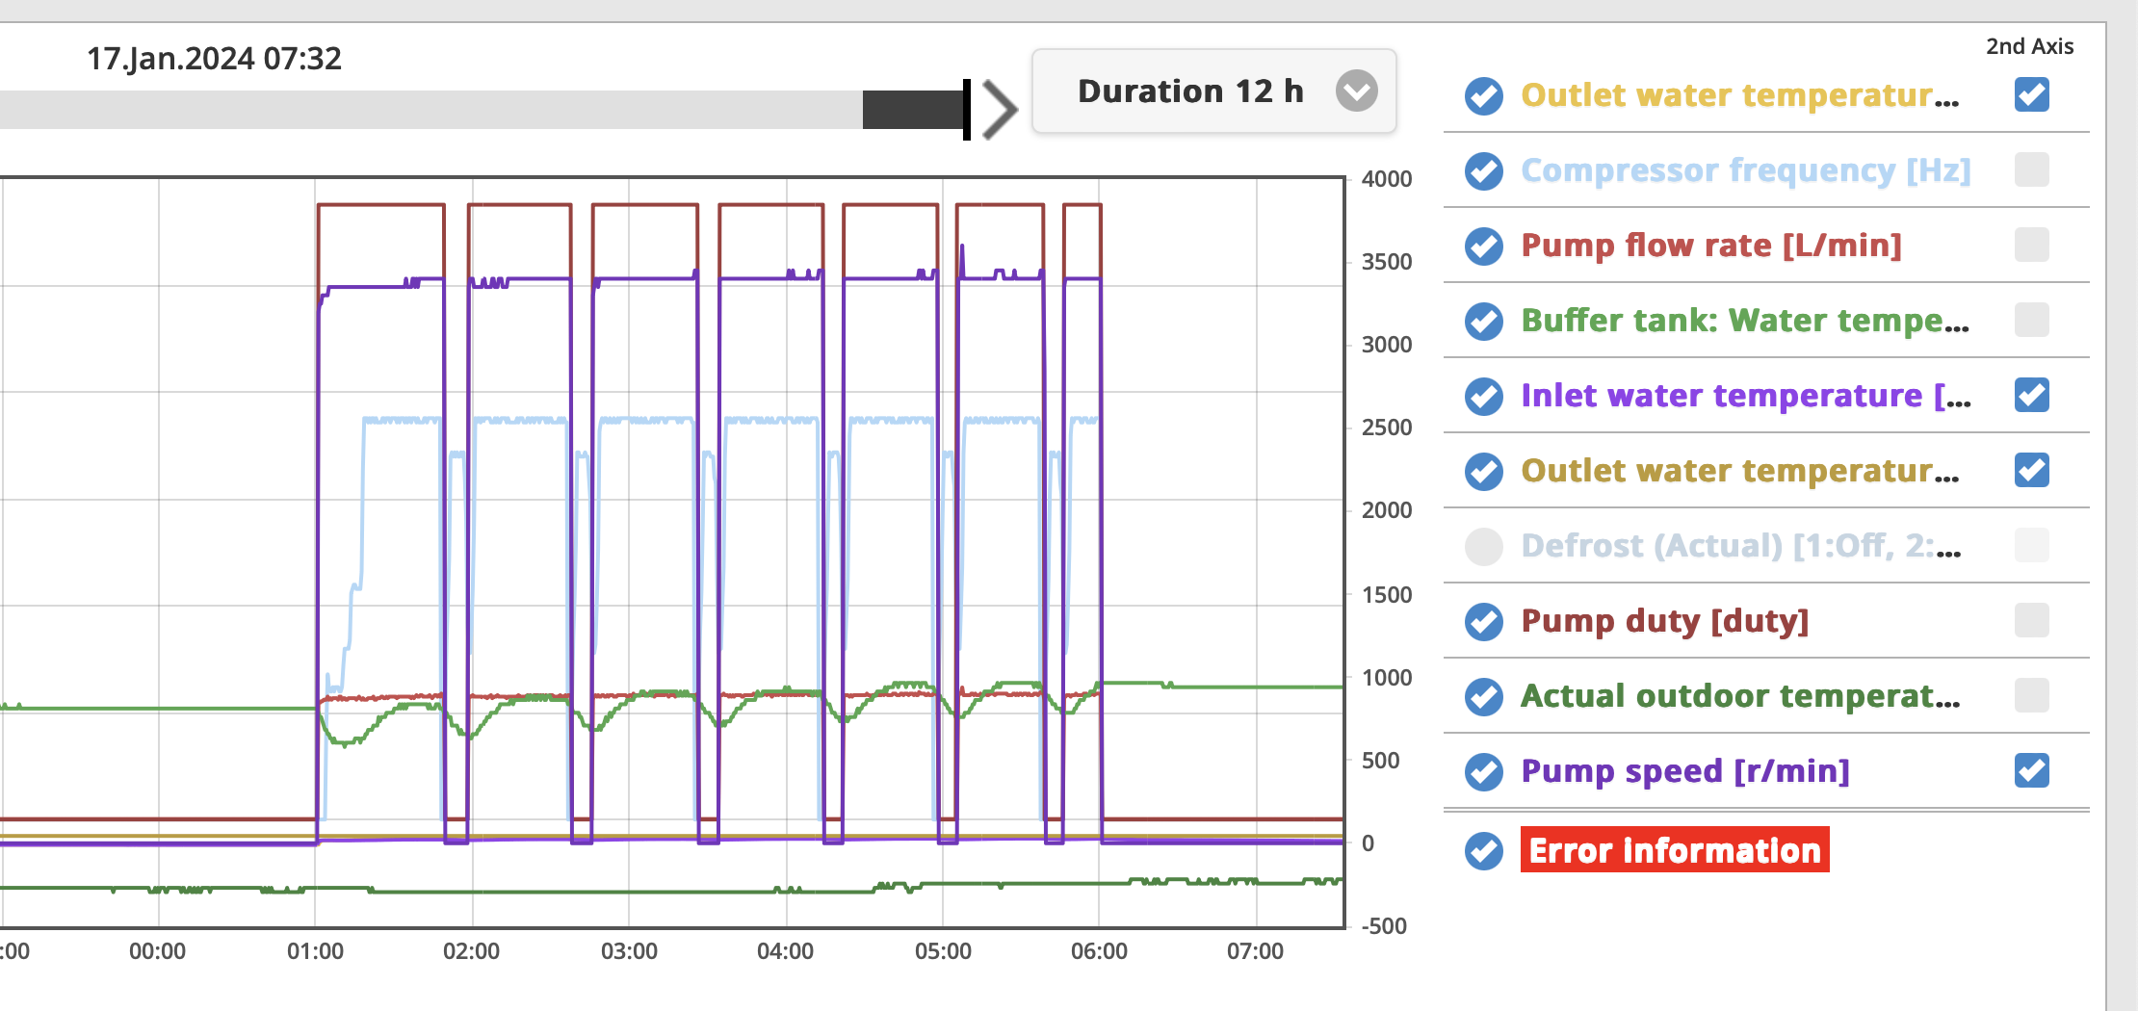Click the check circle beside Error Information
The width and height of the screenshot is (2138, 1011).
click(x=1483, y=850)
